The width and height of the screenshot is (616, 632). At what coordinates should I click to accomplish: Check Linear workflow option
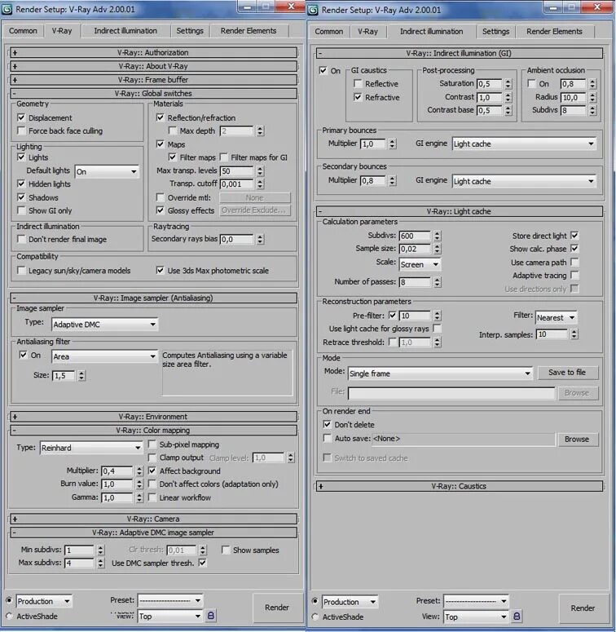[x=152, y=497]
